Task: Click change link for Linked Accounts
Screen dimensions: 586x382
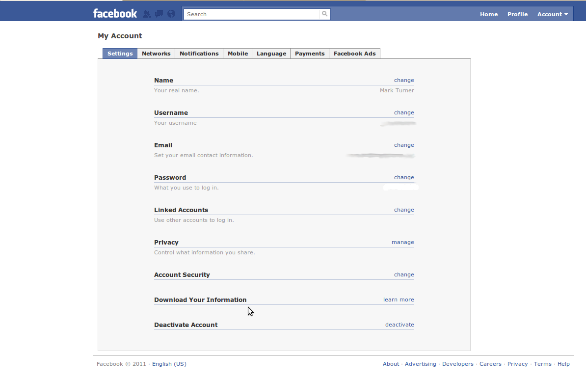Action: 404,210
